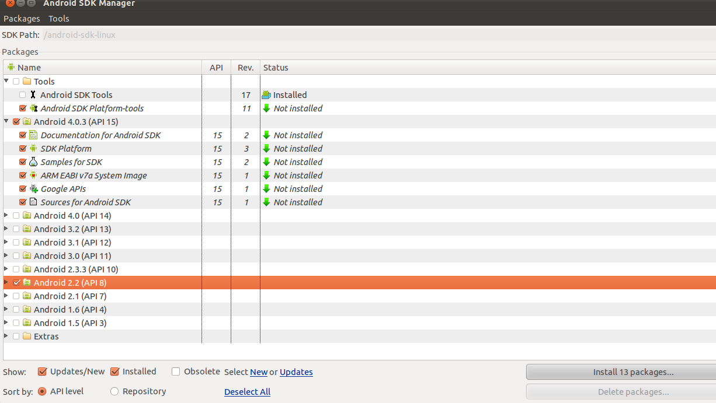The image size is (716, 403).
Task: Uncheck the Updates/New filter checkbox
Action: (42, 372)
